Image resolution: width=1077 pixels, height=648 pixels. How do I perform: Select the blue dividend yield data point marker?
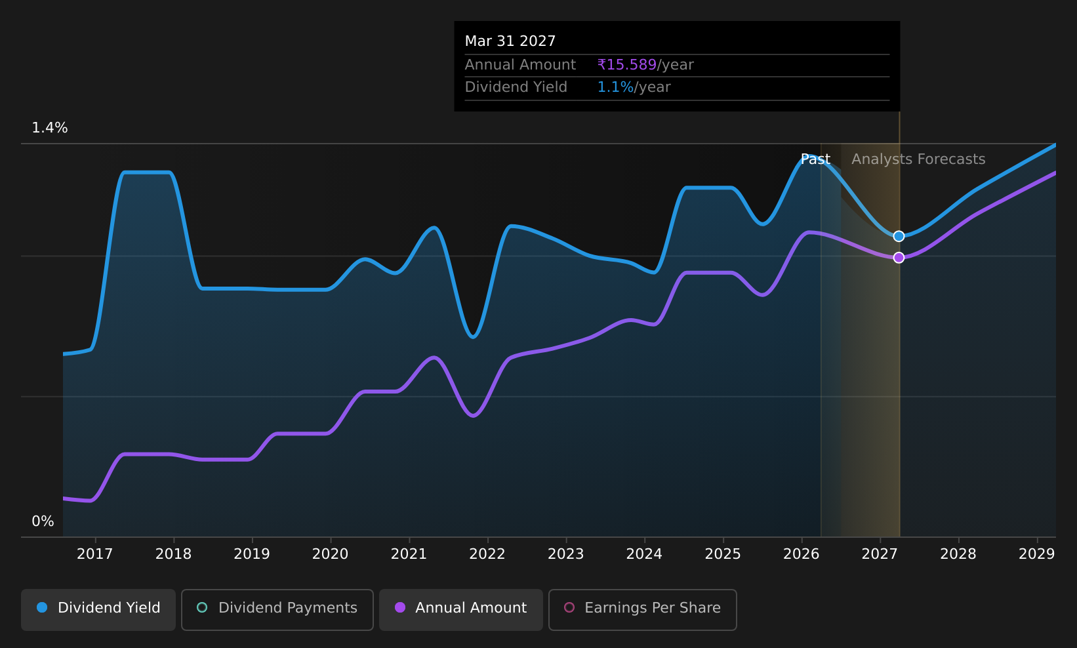(899, 236)
